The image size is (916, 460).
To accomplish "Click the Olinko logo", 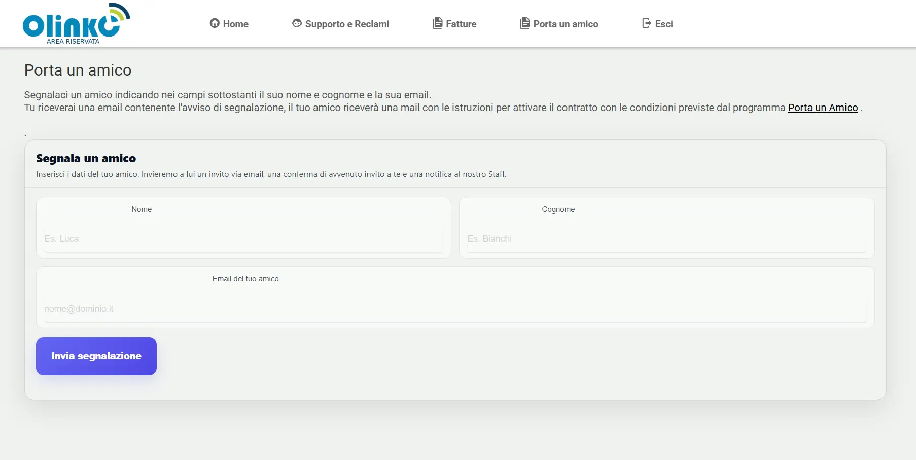I will tap(76, 23).
